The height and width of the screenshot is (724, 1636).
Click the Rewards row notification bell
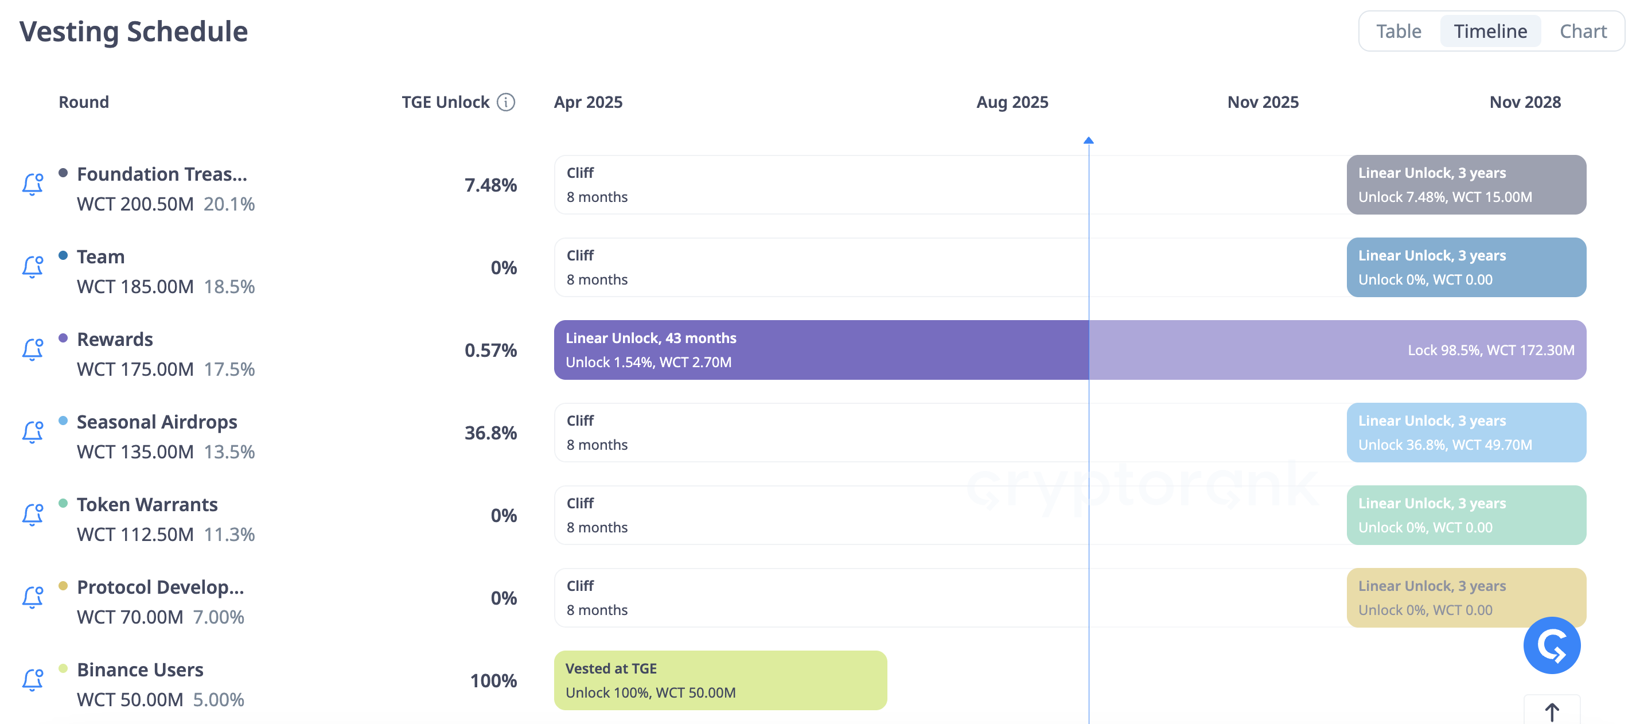pyautogui.click(x=33, y=350)
